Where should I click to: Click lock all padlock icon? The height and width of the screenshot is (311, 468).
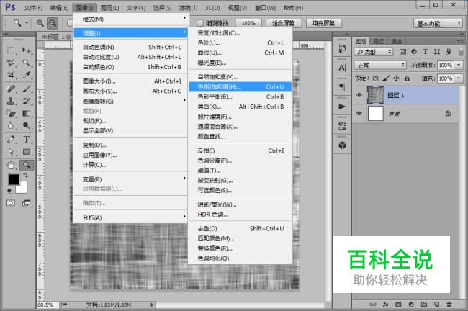click(x=407, y=78)
